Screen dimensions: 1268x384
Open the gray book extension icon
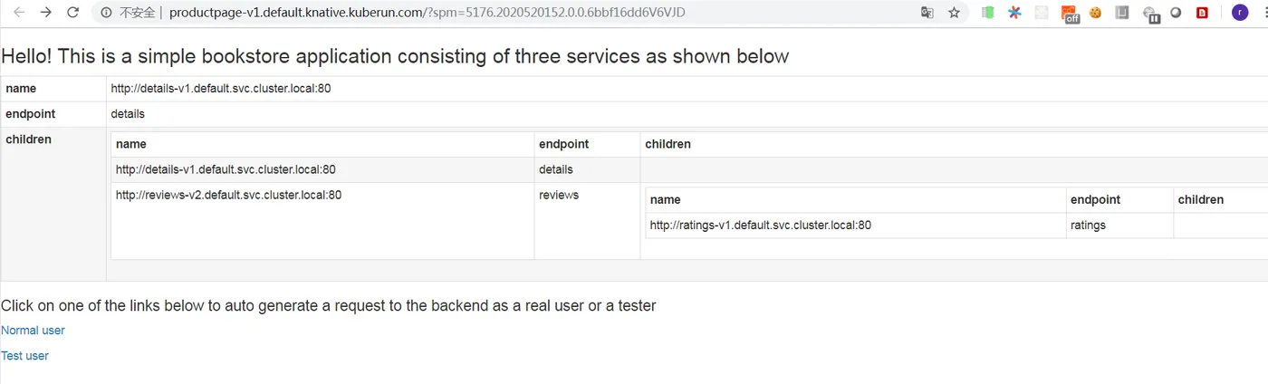click(1122, 13)
